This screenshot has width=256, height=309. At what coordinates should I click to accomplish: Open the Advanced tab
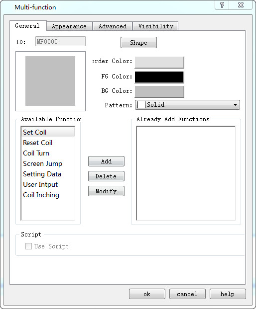(x=113, y=26)
